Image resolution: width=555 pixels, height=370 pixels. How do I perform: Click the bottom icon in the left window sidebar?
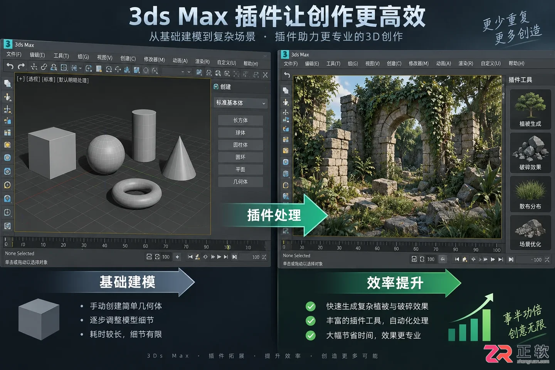(x=7, y=226)
